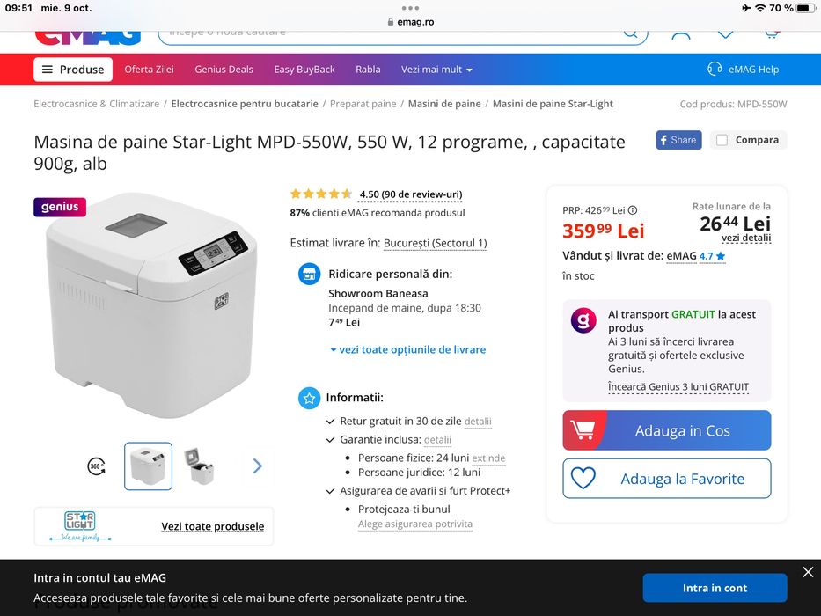This screenshot has width=821, height=616.
Task: Select the open-lid bread maker thumbnail
Action: pos(199,466)
